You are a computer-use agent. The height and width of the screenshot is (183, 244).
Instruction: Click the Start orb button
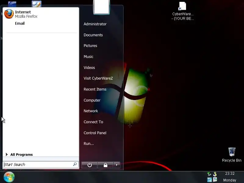(9, 177)
